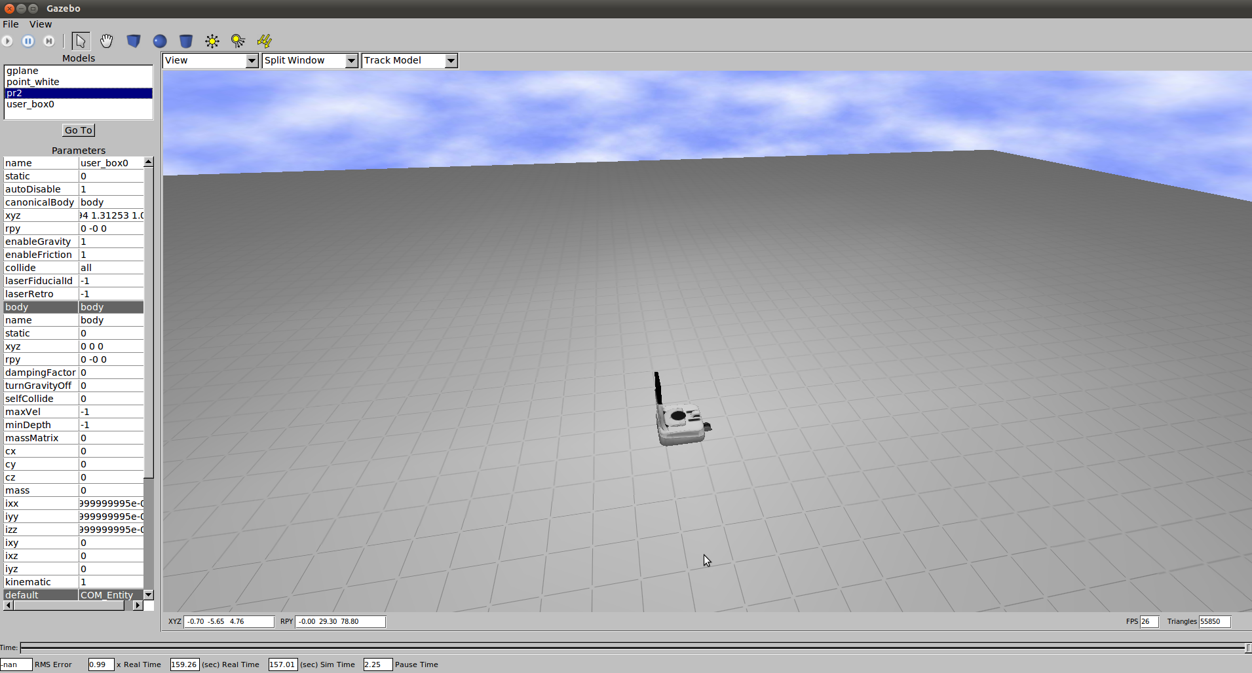
Task: Click the Real Time seconds field
Action: pyautogui.click(x=185, y=664)
